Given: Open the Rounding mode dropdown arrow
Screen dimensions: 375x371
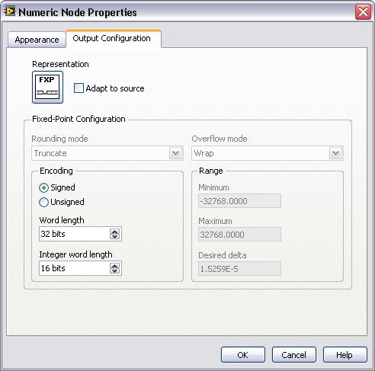Looking at the screenshot, I should click(176, 153).
